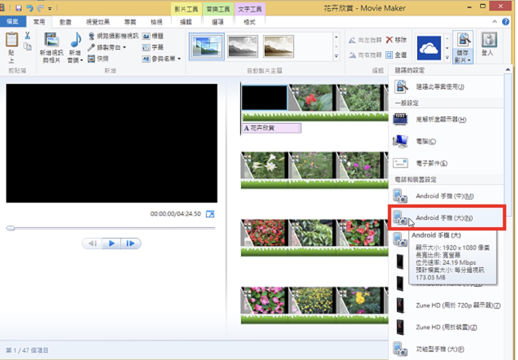Click the black video preview area
Viewport: 518px width, 360px height.
[112, 143]
